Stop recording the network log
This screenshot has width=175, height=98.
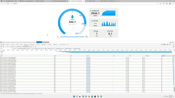[x=1, y=47]
